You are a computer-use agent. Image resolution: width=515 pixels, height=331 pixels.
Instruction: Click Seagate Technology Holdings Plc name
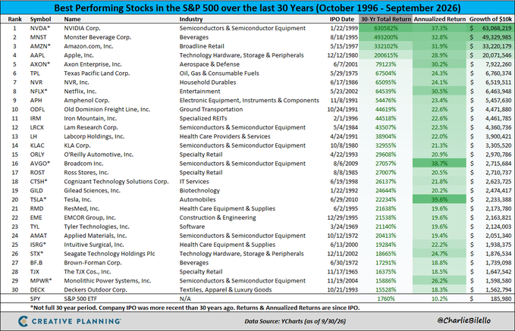click(109, 254)
